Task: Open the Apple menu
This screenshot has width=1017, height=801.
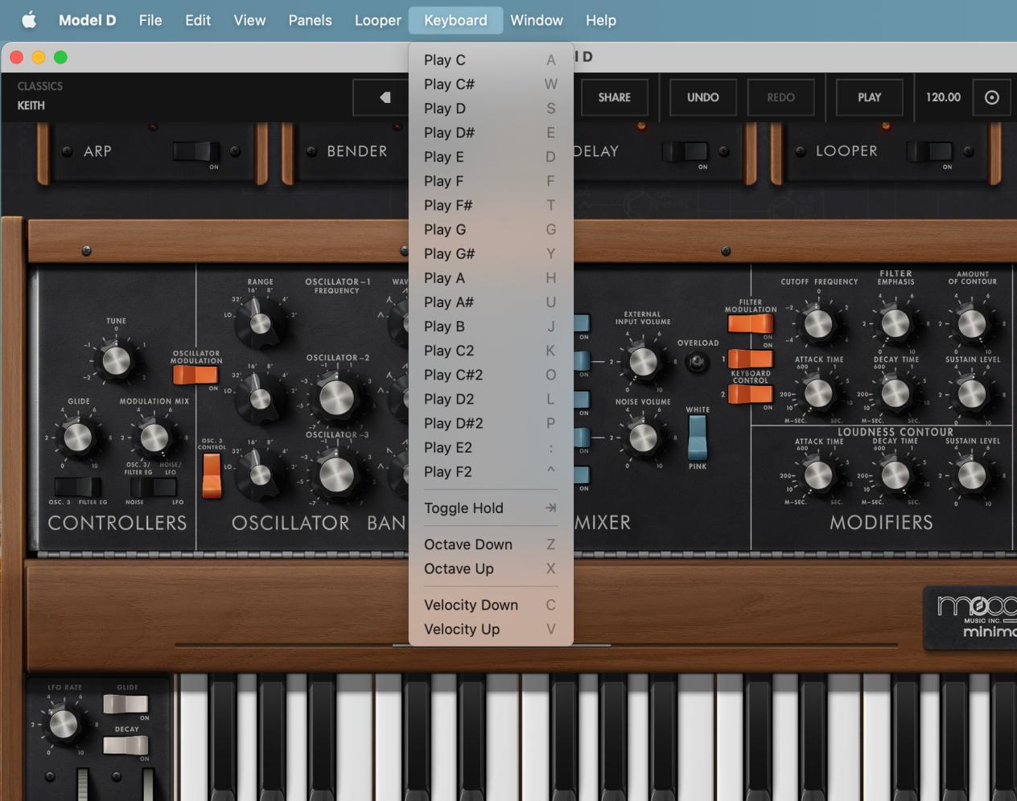Action: (x=29, y=20)
